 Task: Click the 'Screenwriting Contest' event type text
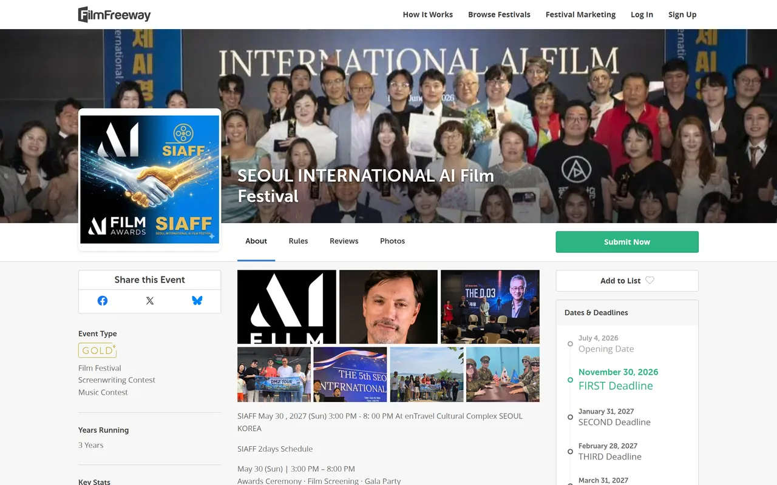pyautogui.click(x=117, y=380)
